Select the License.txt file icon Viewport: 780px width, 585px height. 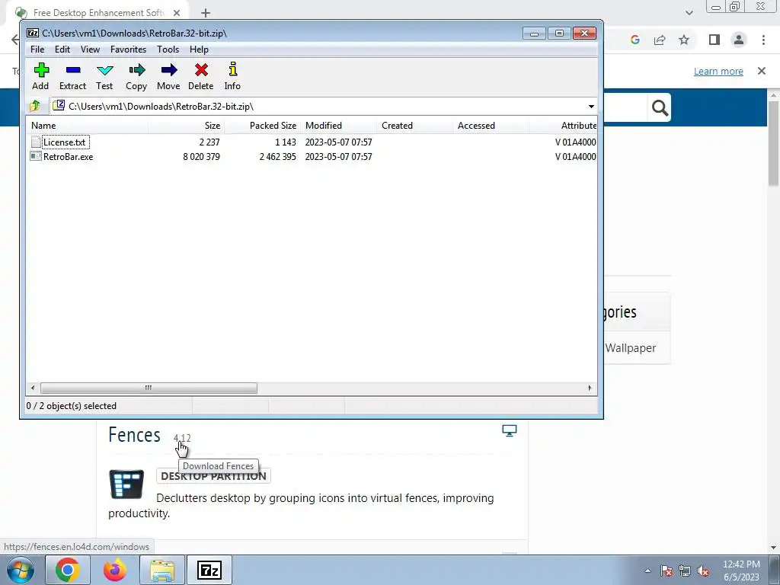(36, 142)
